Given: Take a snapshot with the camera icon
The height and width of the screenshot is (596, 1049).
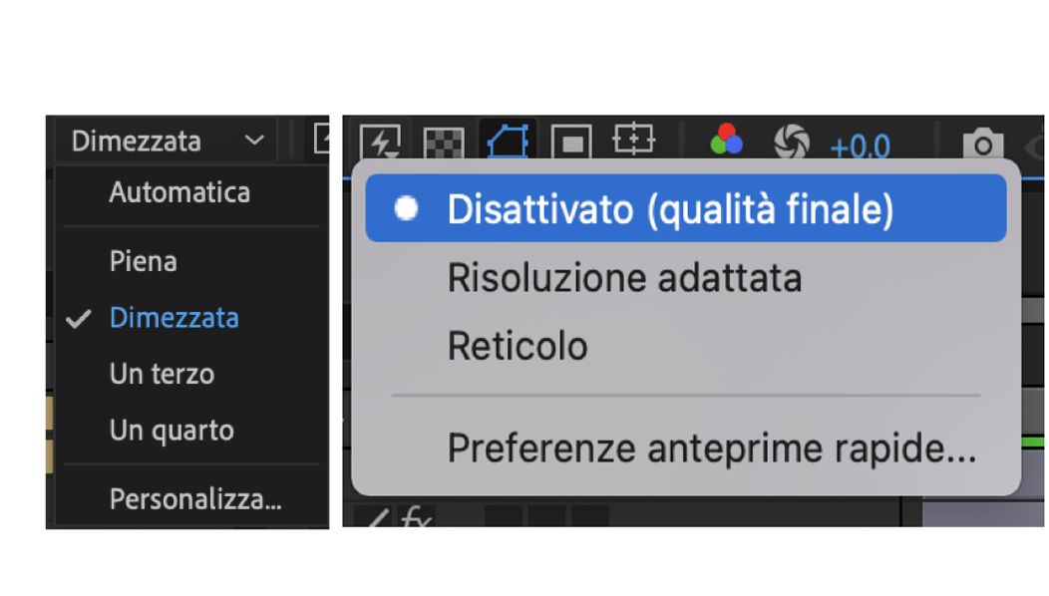Looking at the screenshot, I should pos(982,146).
